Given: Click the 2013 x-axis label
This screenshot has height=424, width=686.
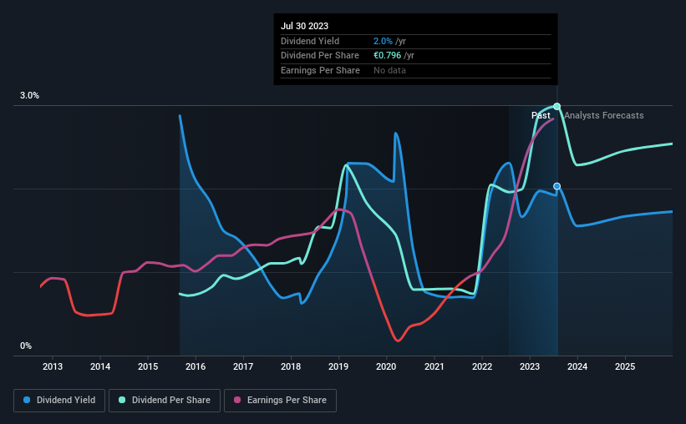Looking at the screenshot, I should click(x=53, y=366).
